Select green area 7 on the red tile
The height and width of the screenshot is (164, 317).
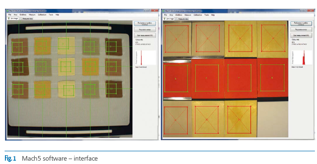click(239, 78)
